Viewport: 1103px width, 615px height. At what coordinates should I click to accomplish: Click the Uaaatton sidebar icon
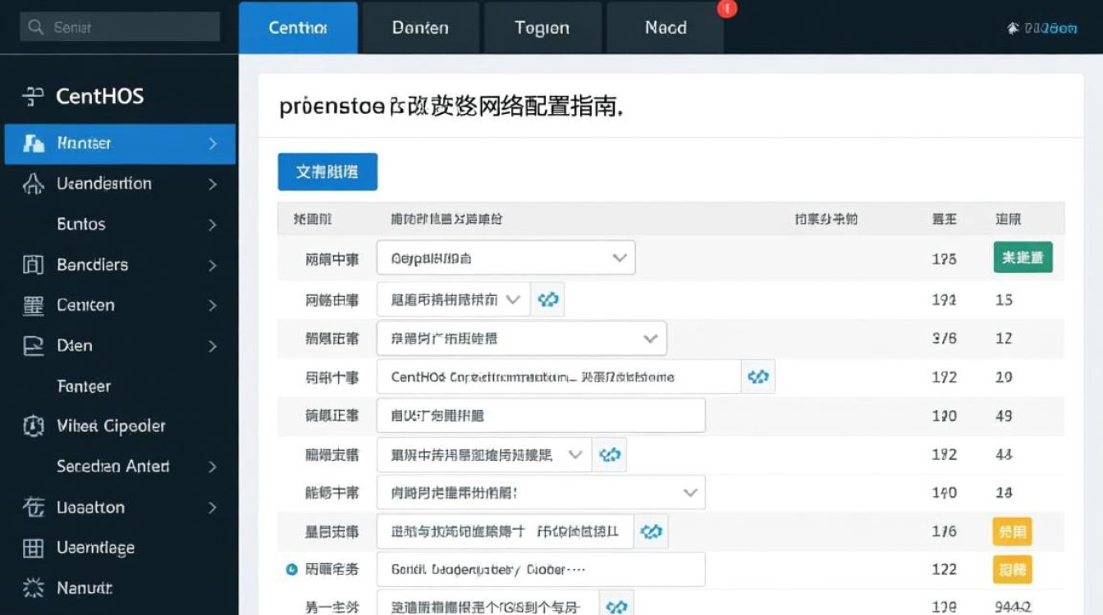pyautogui.click(x=33, y=508)
